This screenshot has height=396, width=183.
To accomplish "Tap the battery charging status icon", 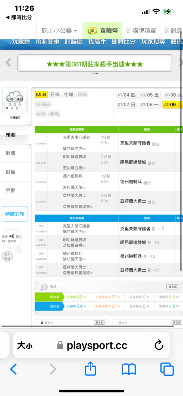I will tap(168, 11).
